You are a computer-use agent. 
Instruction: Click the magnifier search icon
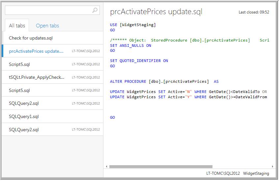click(95, 10)
